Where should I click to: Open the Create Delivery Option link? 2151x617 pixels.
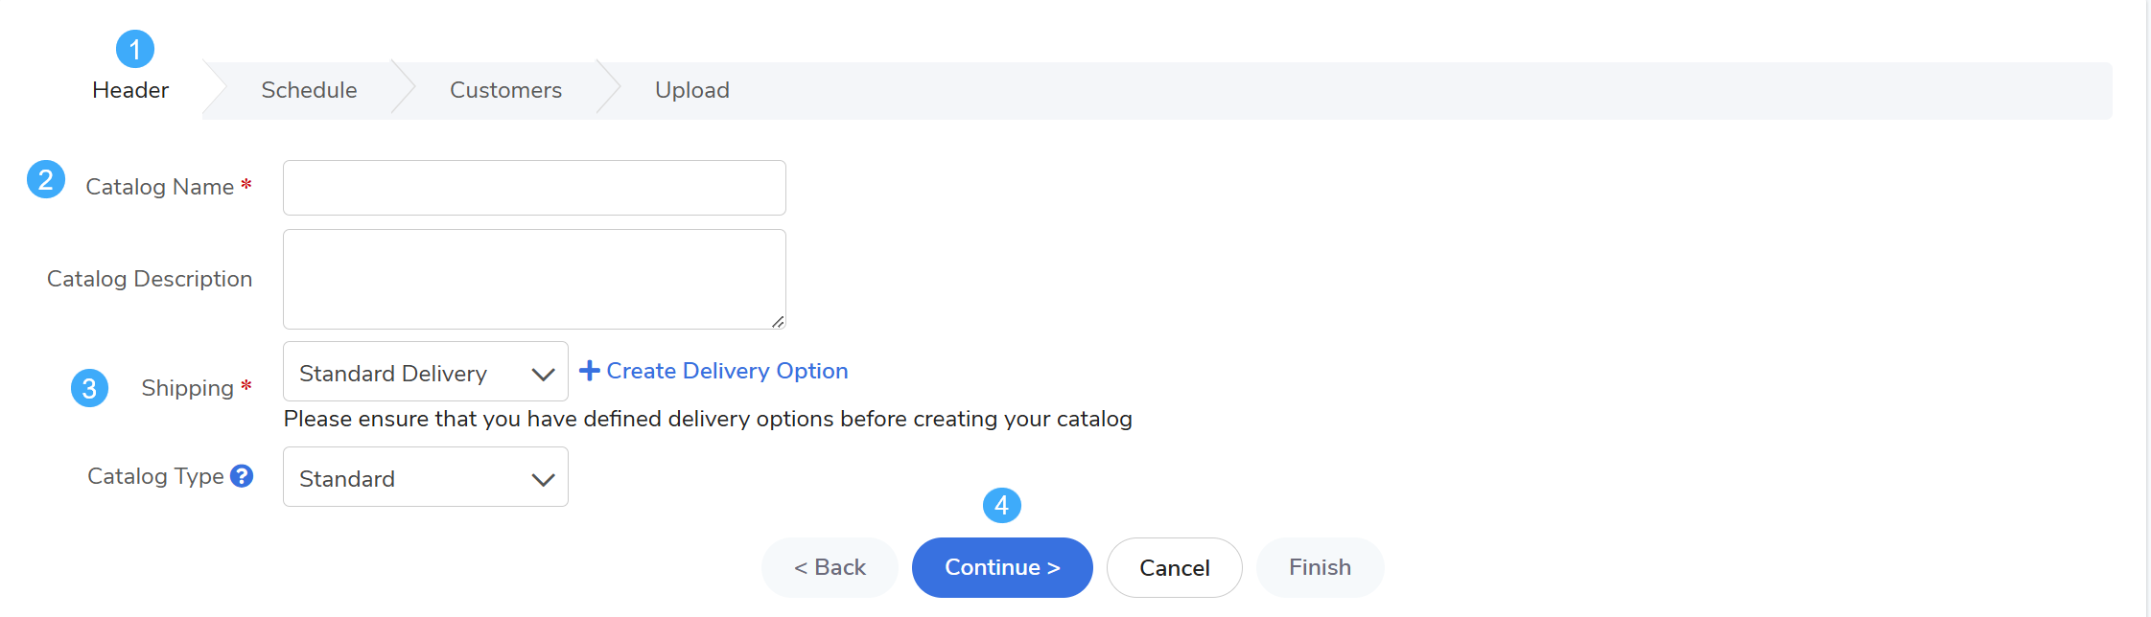pos(727,371)
